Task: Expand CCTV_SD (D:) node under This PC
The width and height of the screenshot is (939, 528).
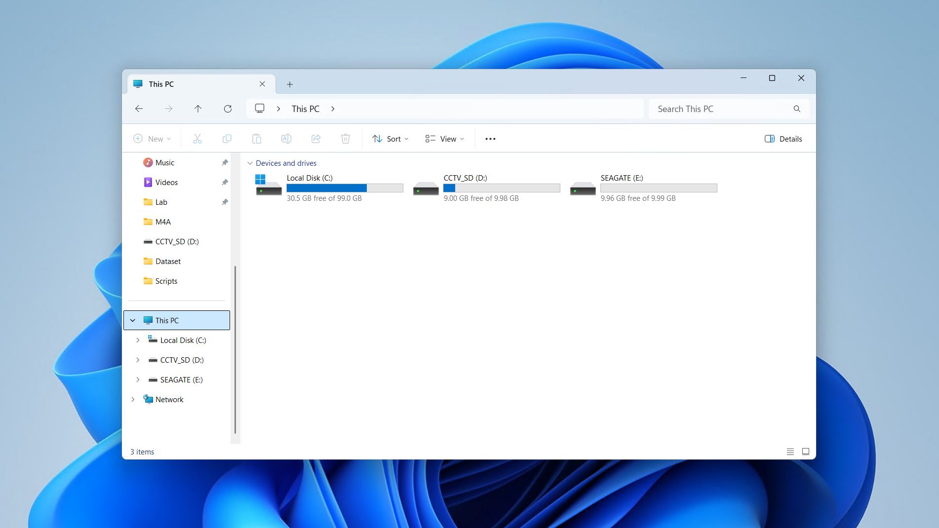Action: tap(138, 360)
